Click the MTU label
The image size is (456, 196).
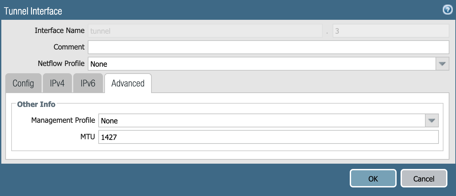click(x=88, y=137)
